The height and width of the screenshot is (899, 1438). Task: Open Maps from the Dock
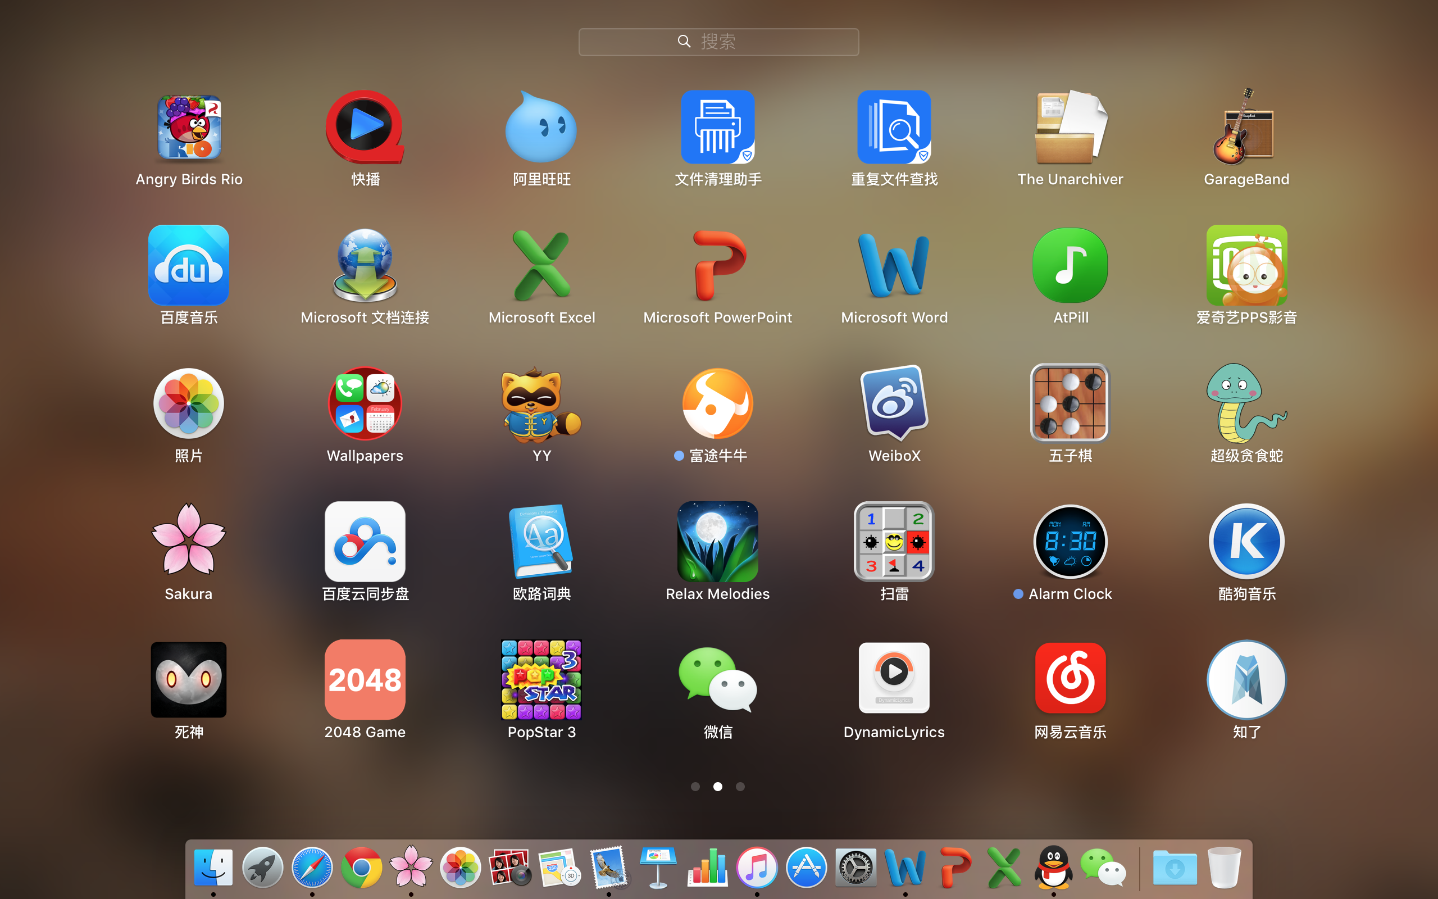pos(559,868)
